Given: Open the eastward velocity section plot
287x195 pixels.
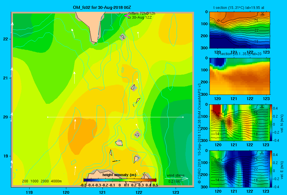Looking at the screenshot, I should [x=240, y=169].
